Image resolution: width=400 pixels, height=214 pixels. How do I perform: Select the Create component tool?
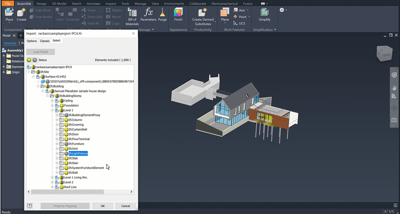(21, 15)
